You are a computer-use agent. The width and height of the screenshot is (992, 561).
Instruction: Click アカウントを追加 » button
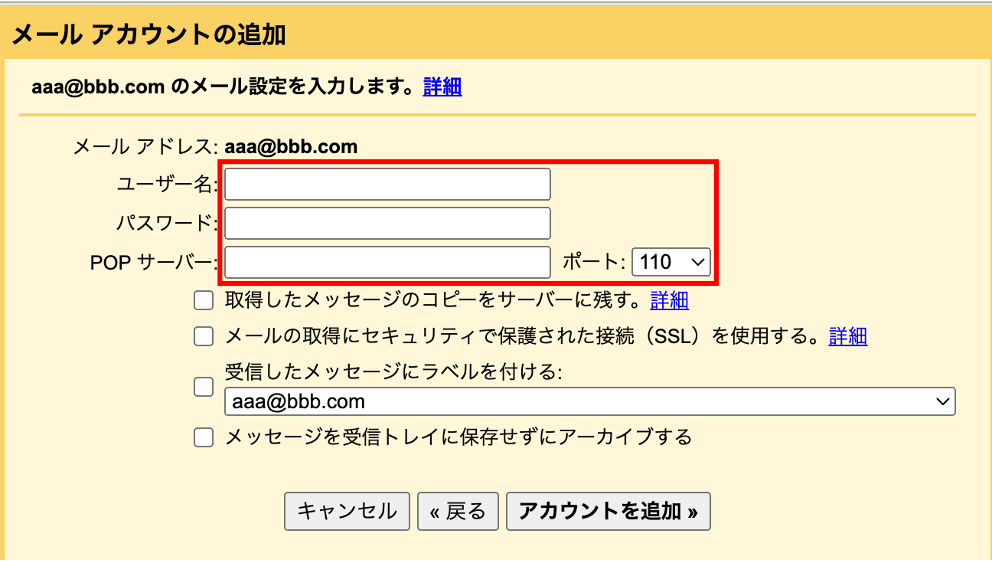coord(608,511)
